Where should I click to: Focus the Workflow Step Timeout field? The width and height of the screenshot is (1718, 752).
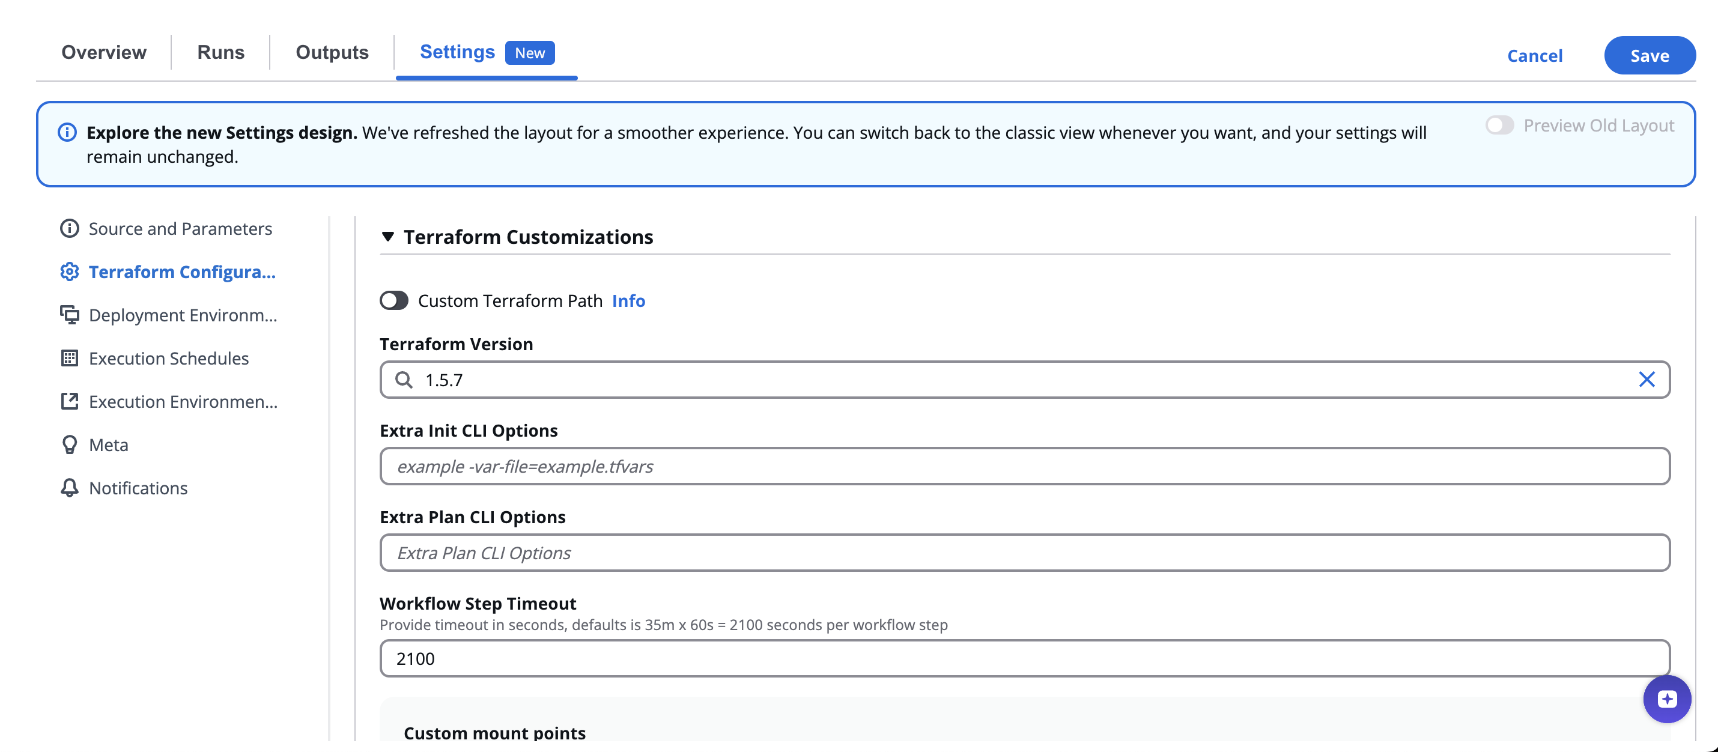click(1024, 659)
